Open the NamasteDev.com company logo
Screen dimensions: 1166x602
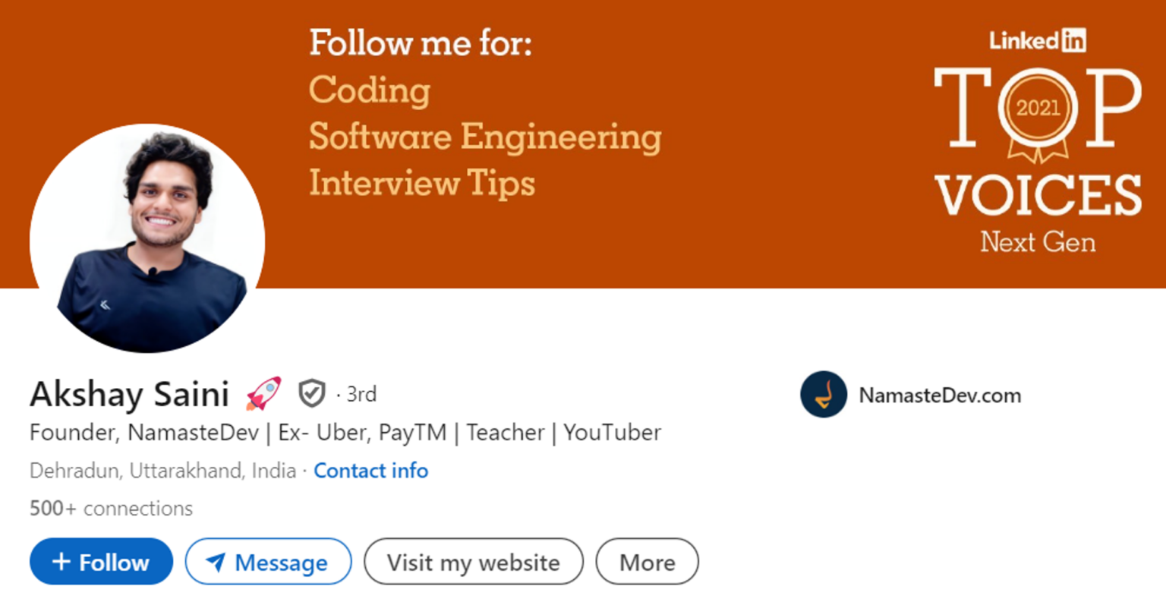tap(824, 395)
